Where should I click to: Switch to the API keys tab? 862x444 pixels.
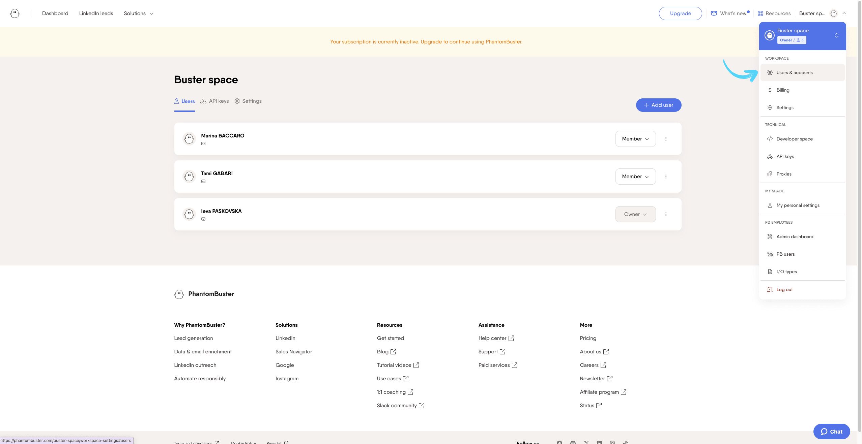214,101
